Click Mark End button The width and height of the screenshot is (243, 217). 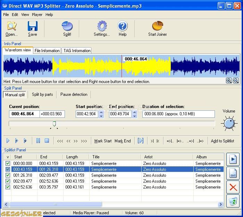(123, 141)
